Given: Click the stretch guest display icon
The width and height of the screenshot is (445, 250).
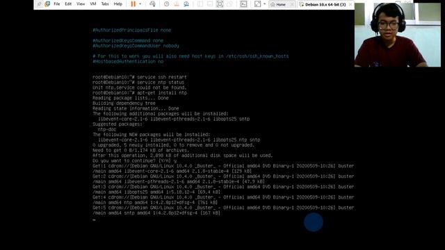Looking at the screenshot, I should tap(257, 4).
